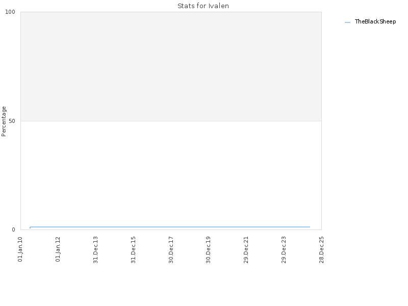Click the 0 y-axis tick label

tap(14, 230)
